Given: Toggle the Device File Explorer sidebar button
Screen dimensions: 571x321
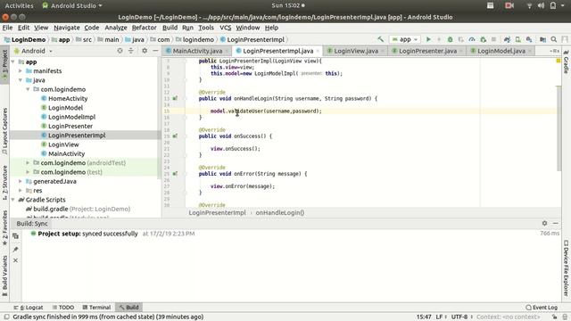Looking at the screenshot, I should click(567, 267).
